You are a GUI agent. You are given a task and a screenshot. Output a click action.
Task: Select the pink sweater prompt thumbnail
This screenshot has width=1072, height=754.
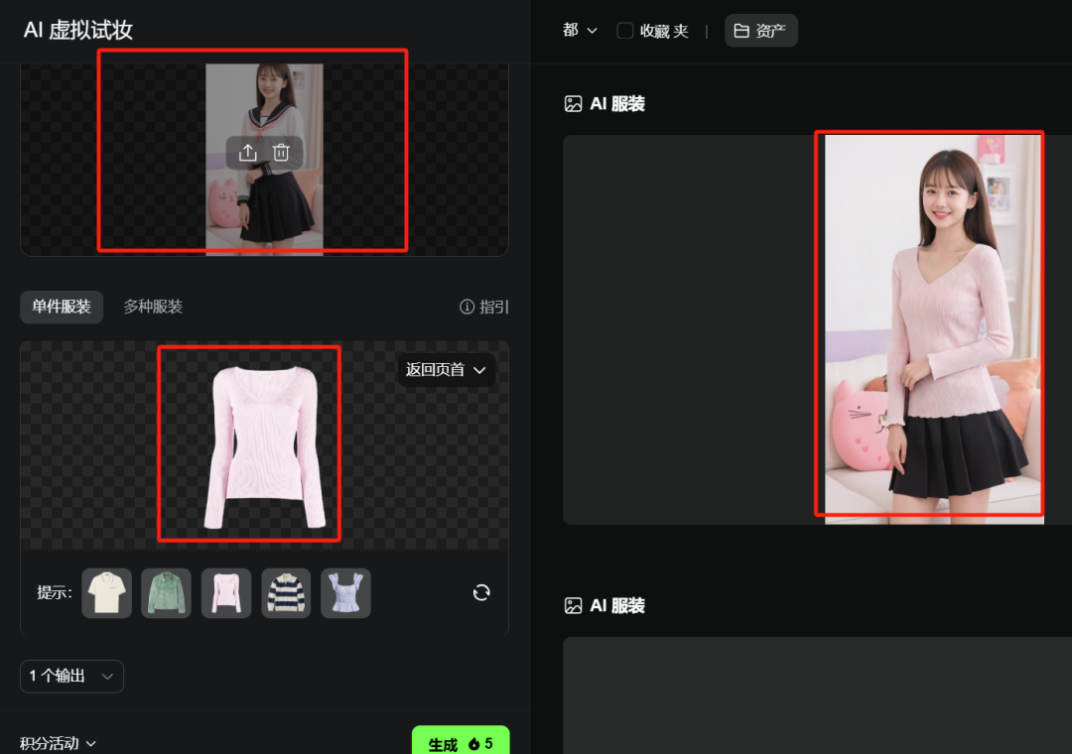(226, 592)
